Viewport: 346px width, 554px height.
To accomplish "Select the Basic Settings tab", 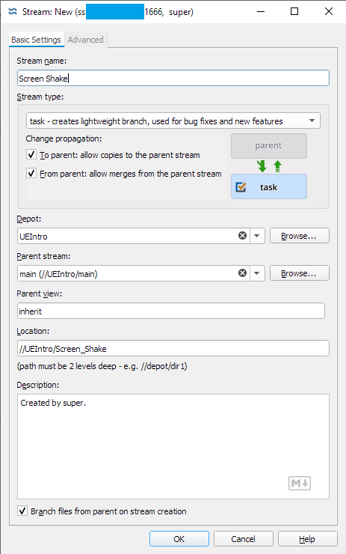I will 36,40.
